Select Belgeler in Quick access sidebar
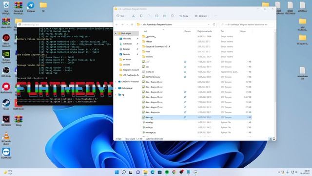 click(126, 49)
